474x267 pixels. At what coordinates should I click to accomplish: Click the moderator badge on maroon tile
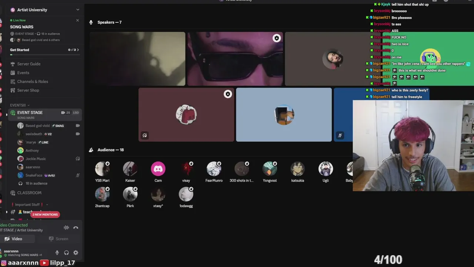click(228, 94)
